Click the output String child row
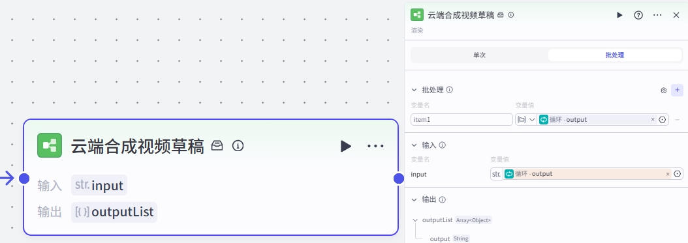The height and width of the screenshot is (243, 688). (449, 238)
